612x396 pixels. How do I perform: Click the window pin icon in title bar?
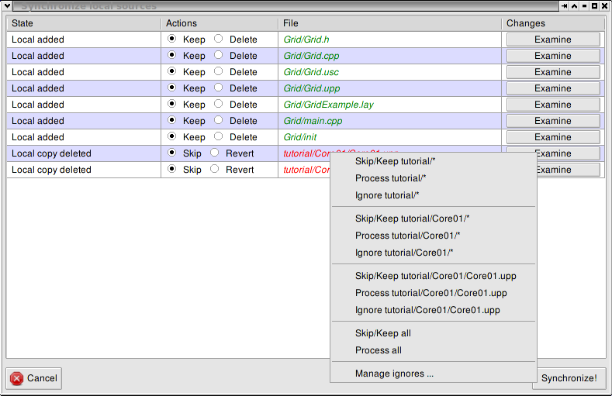click(x=563, y=6)
